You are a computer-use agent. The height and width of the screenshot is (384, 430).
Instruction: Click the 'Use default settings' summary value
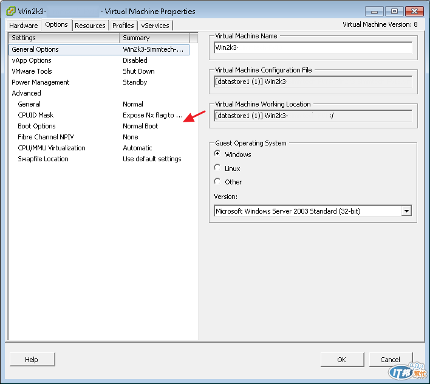152,159
